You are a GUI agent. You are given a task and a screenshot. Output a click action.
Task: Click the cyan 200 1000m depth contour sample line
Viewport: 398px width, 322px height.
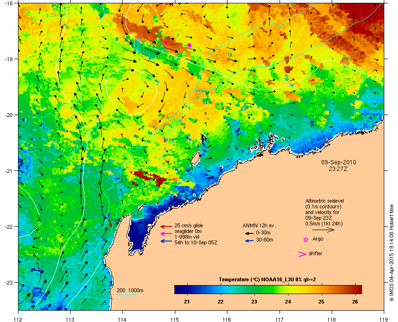tap(127, 295)
